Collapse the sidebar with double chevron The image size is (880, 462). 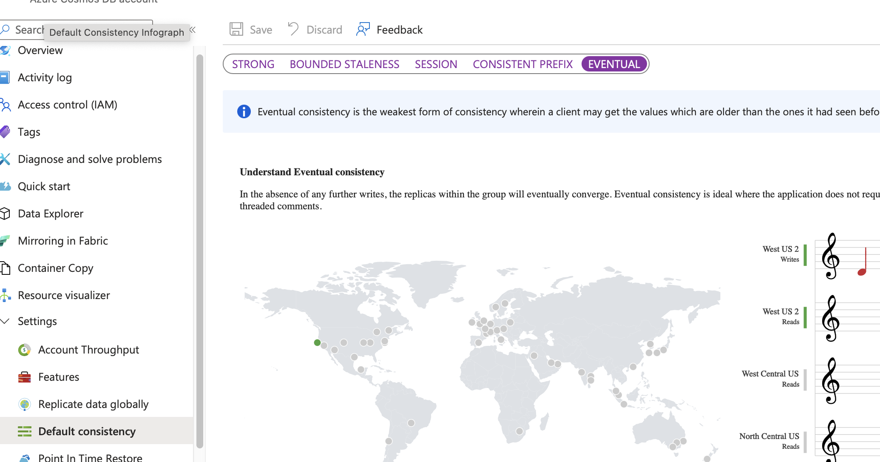193,29
